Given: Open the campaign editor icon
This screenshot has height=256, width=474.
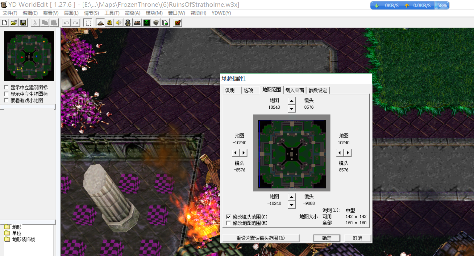Looking at the screenshot, I should point(137,23).
